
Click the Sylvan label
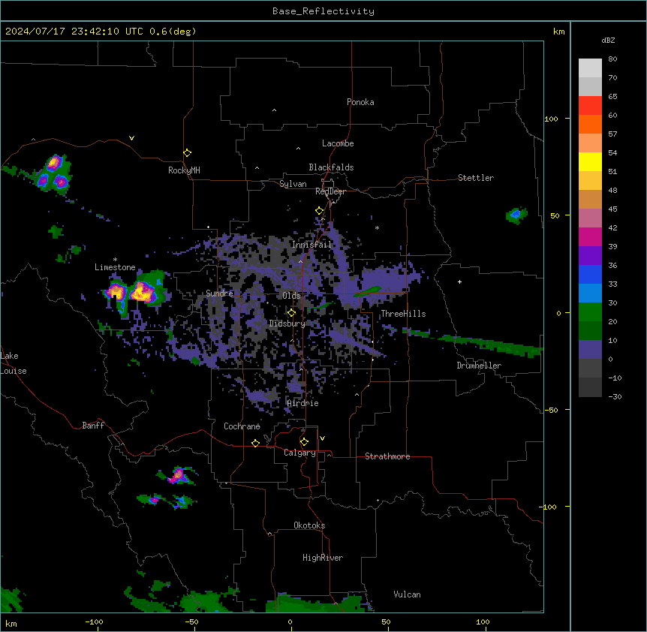click(293, 184)
